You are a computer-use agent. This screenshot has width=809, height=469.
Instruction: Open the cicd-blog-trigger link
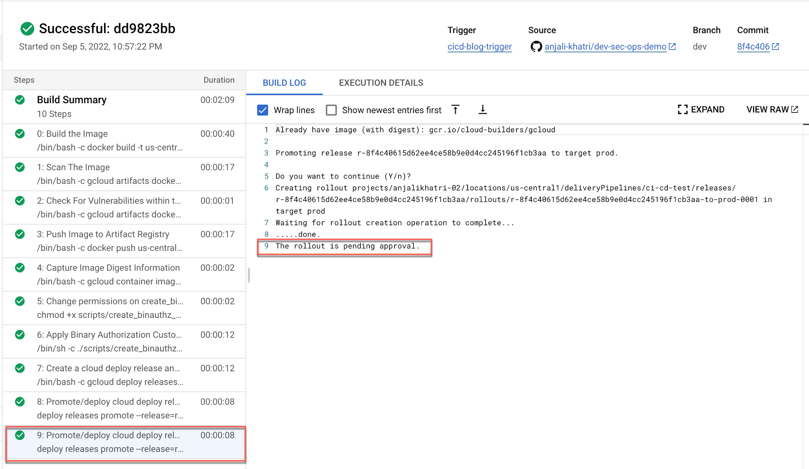click(x=480, y=47)
